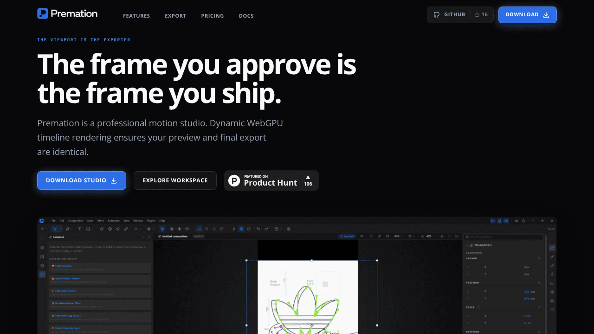Click the DOWNLOAD STUDIO button
This screenshot has width=594, height=334.
coord(82,180)
